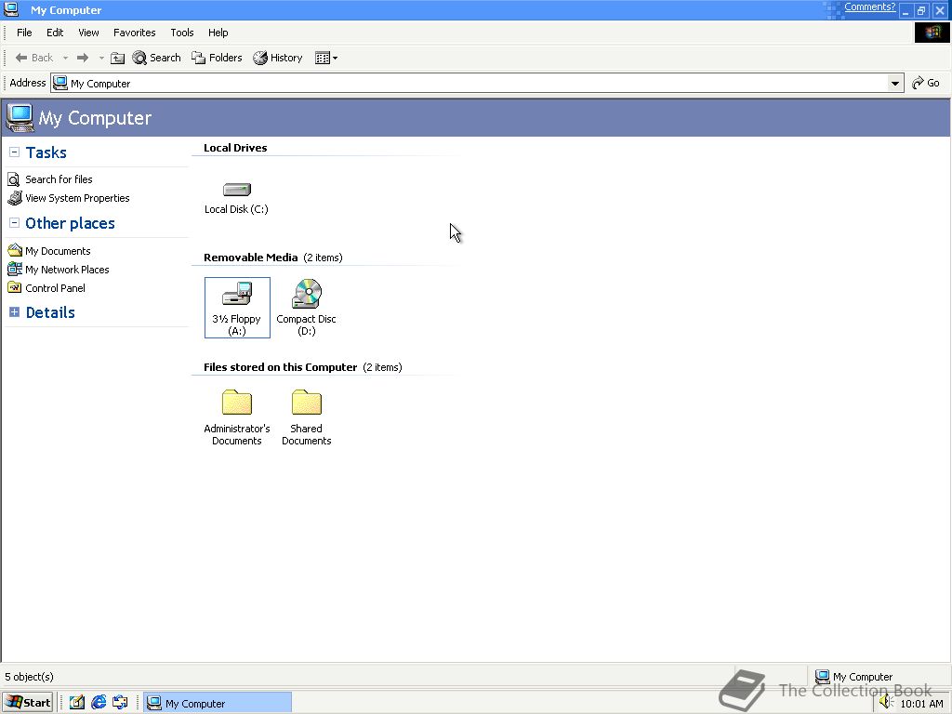Open the Back history dropdown arrow
This screenshot has height=714, width=952.
coord(66,59)
